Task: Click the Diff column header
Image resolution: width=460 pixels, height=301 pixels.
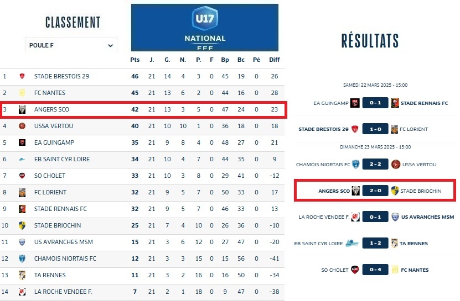Action: [x=275, y=60]
